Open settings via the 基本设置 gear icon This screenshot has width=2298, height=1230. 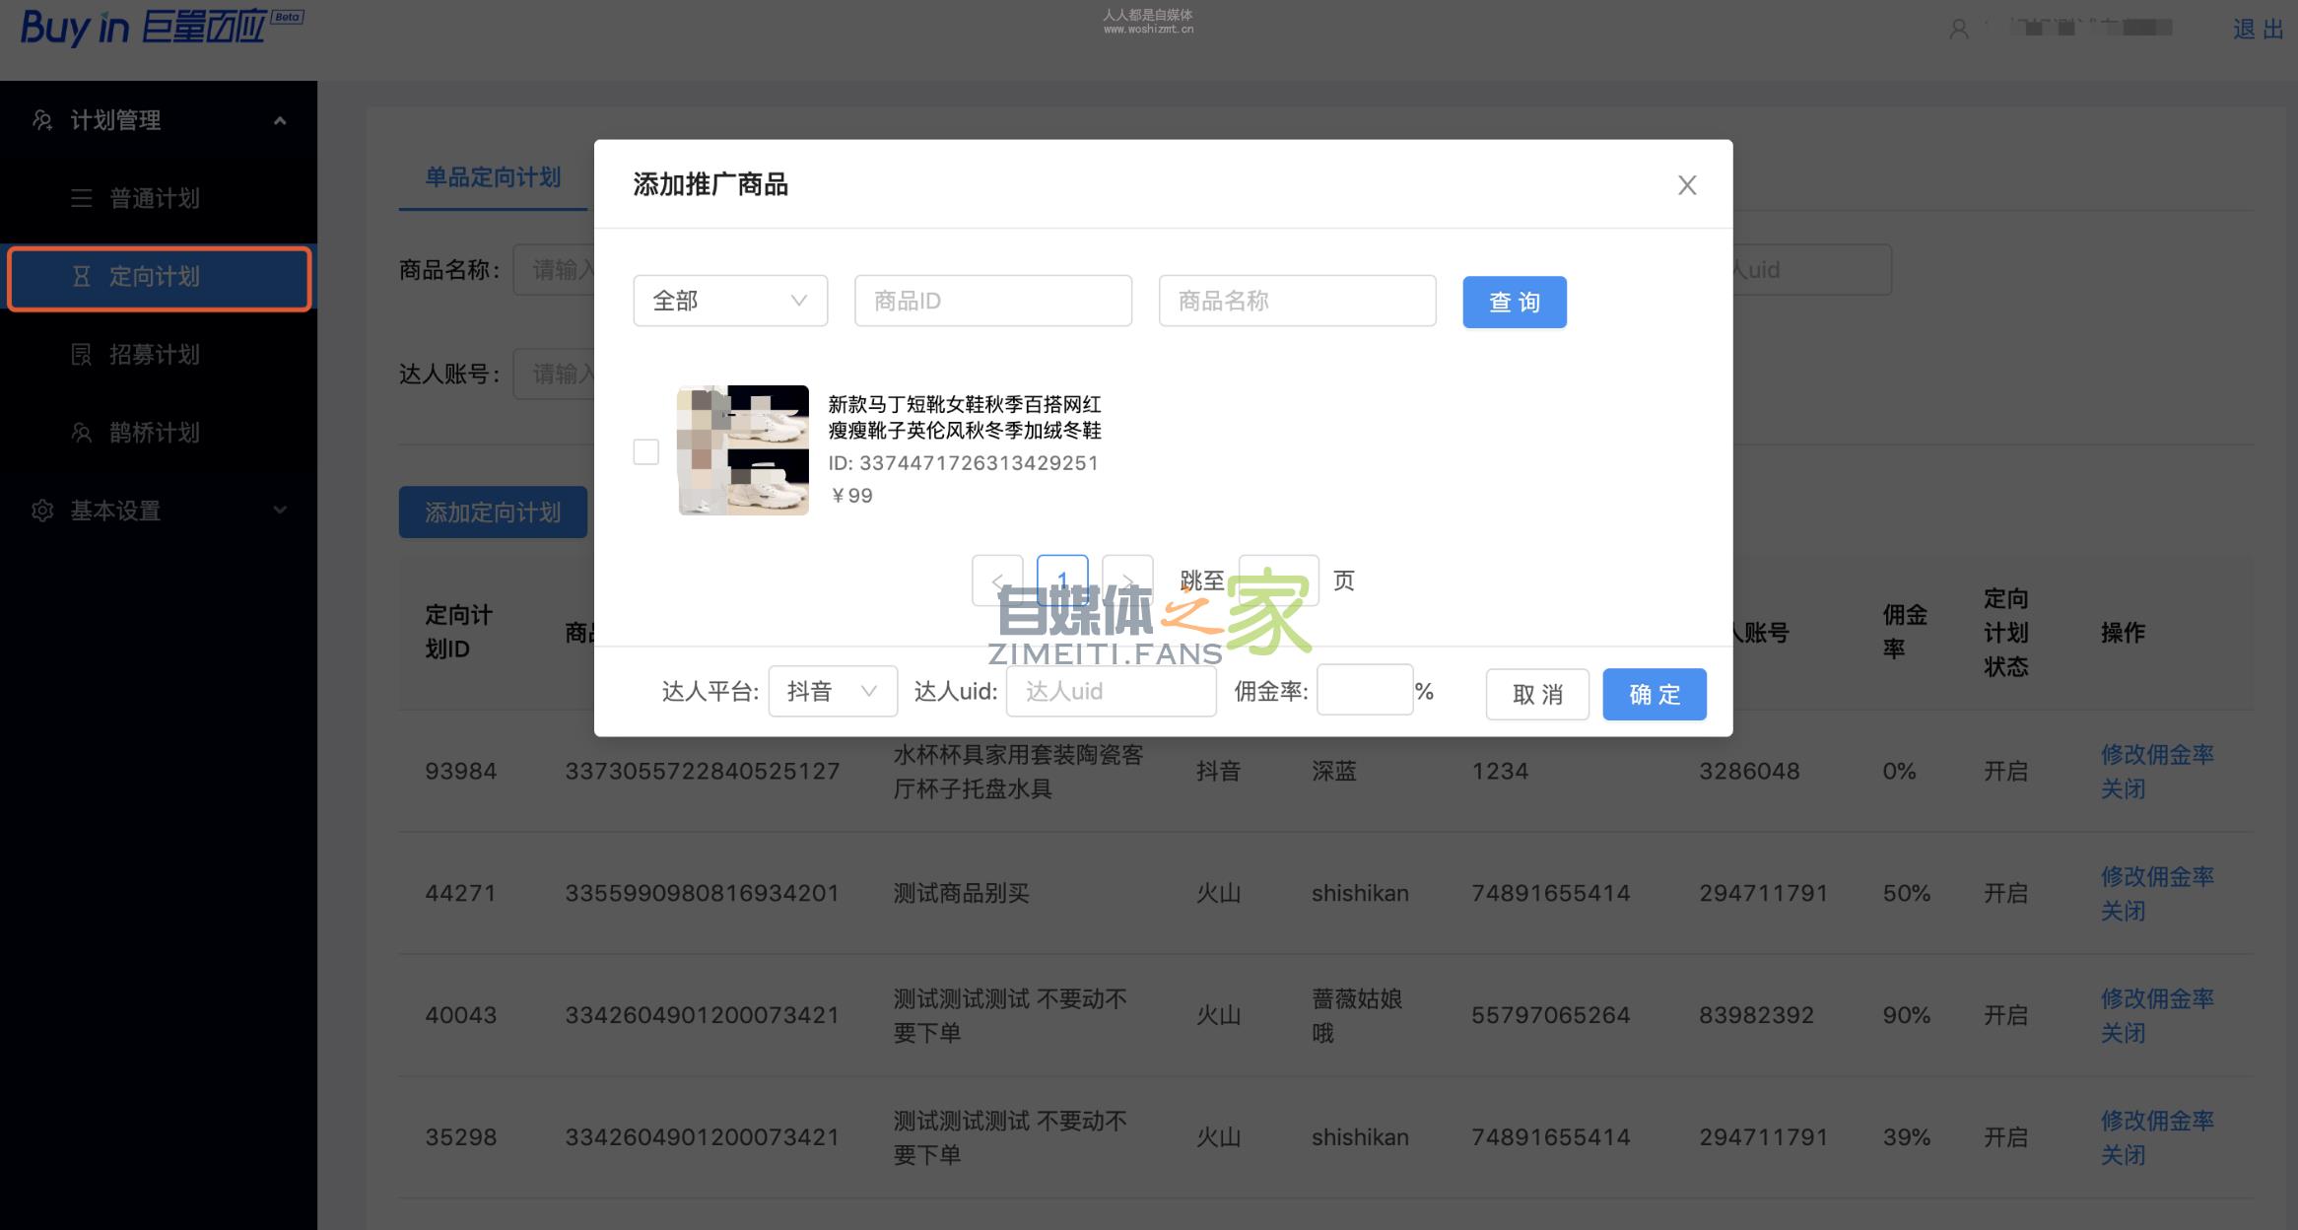click(x=42, y=511)
